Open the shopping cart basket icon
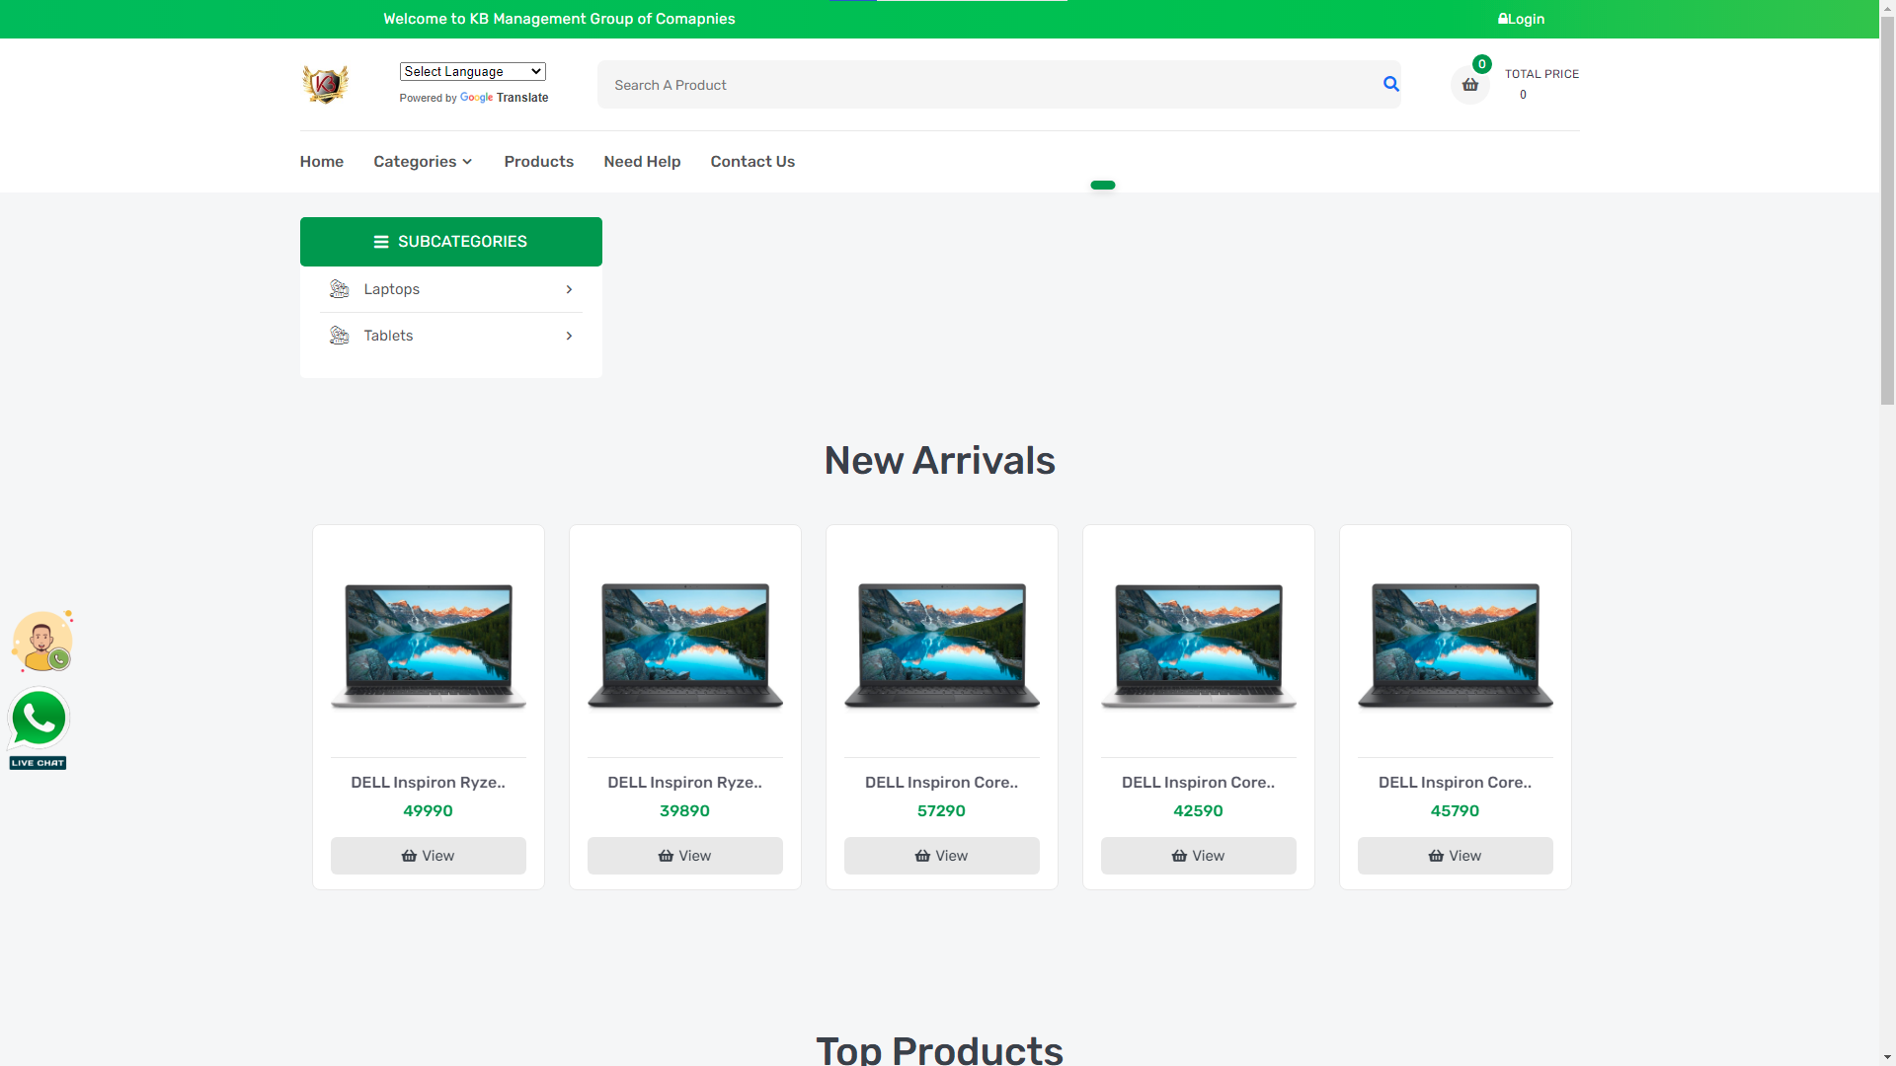Viewport: 1896px width, 1066px height. tap(1469, 85)
